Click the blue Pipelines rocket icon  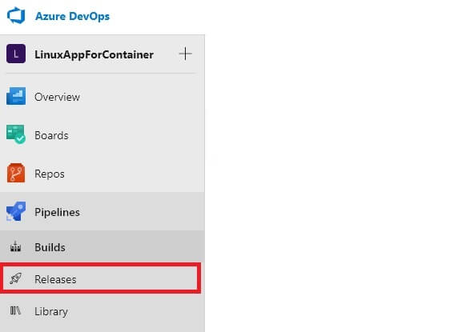[16, 211]
